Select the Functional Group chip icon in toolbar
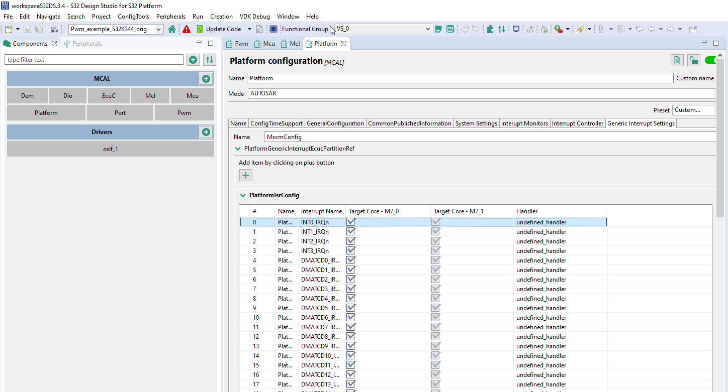Viewport: 728px width, 392px height. 273,29
